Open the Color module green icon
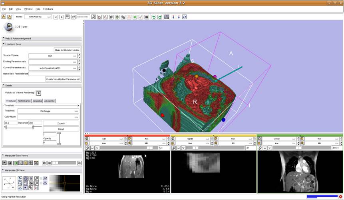The width and height of the screenshot is (344, 200). tap(135, 17)
